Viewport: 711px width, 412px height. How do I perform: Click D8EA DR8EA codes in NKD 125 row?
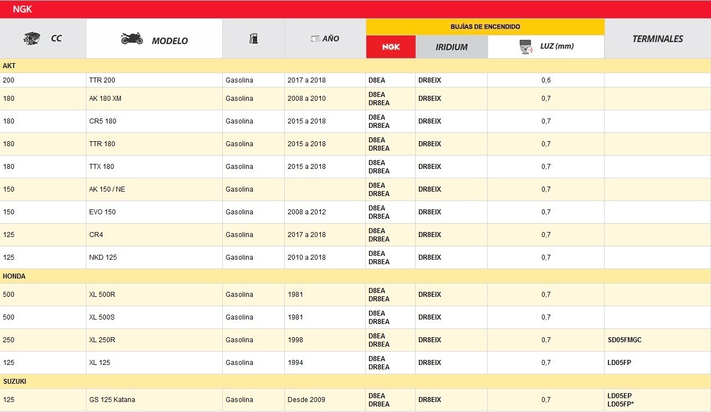click(x=379, y=257)
